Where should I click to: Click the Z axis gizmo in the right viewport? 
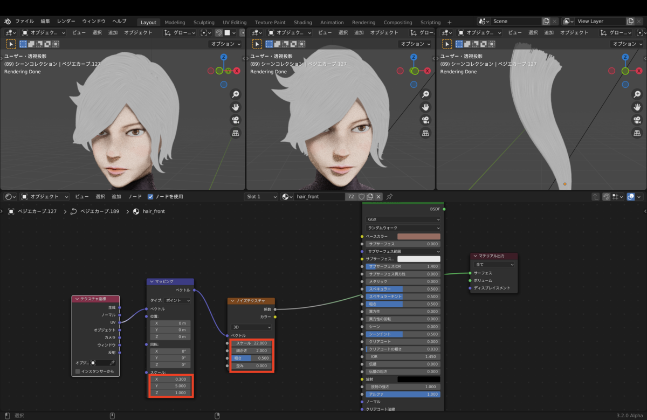click(x=625, y=57)
